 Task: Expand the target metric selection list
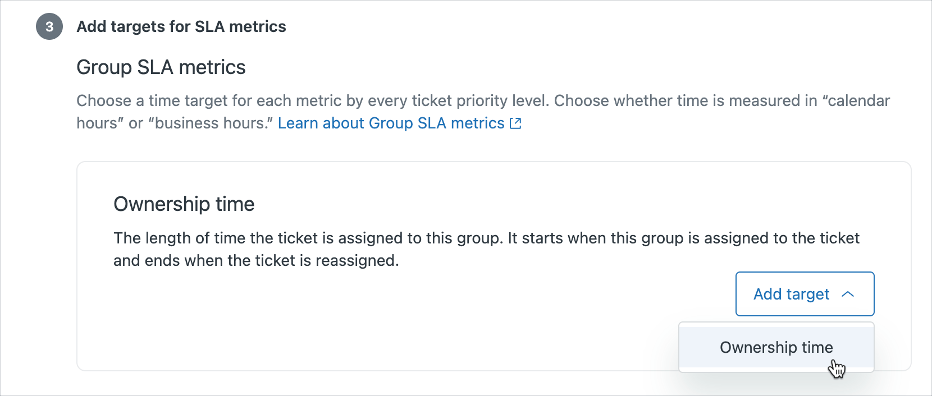pyautogui.click(x=804, y=294)
